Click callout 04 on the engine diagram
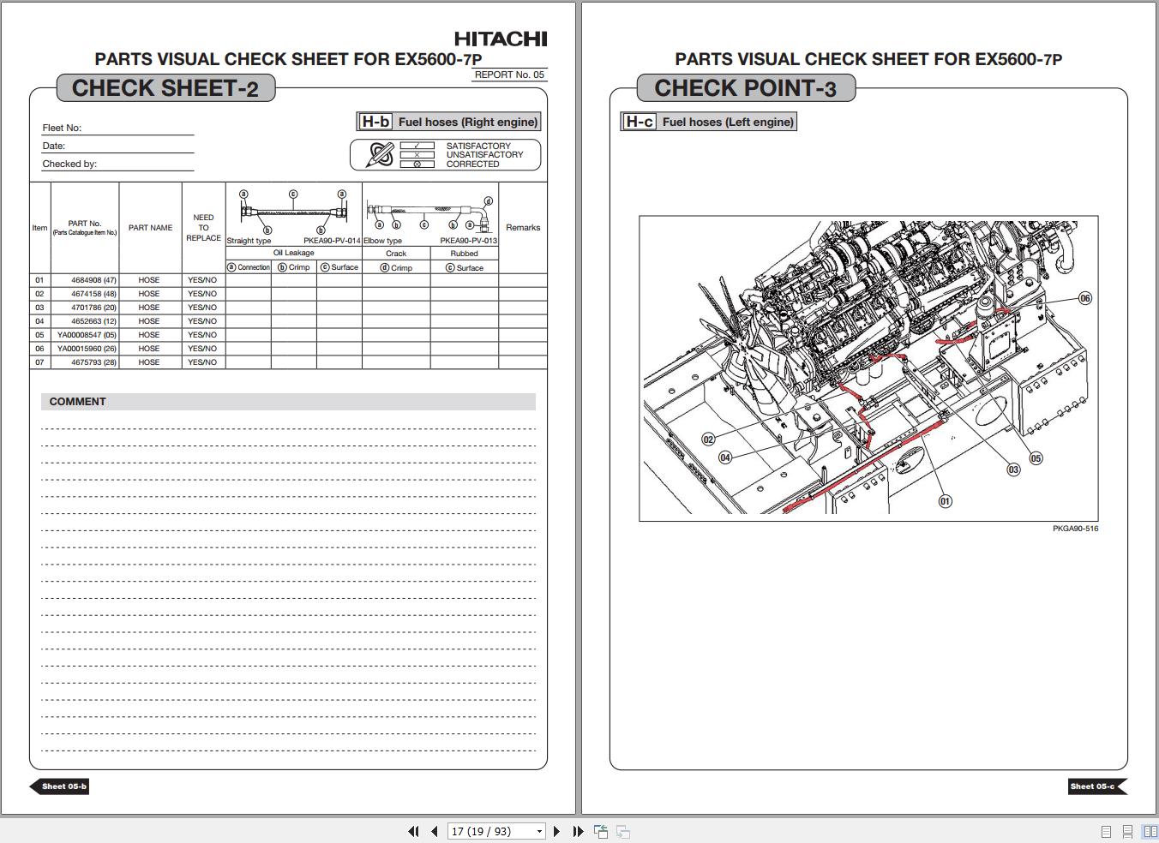This screenshot has height=843, width=1159. tap(725, 457)
